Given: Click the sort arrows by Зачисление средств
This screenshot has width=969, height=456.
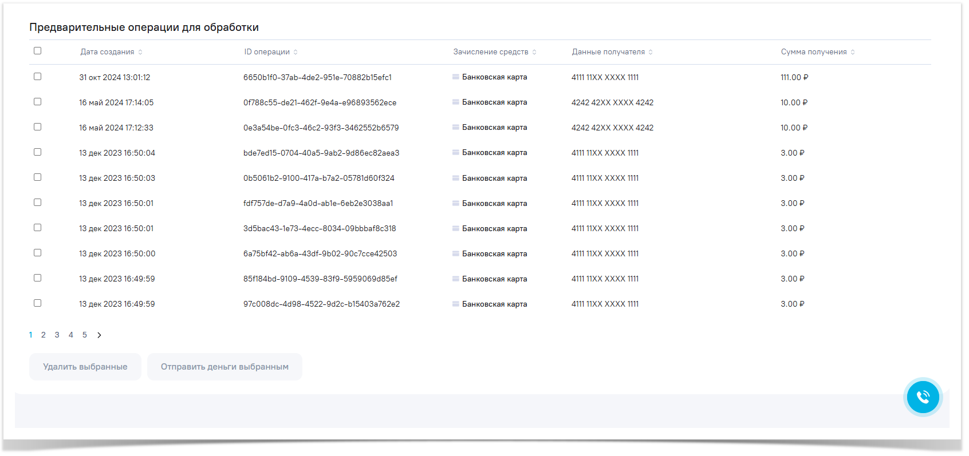Looking at the screenshot, I should 534,52.
